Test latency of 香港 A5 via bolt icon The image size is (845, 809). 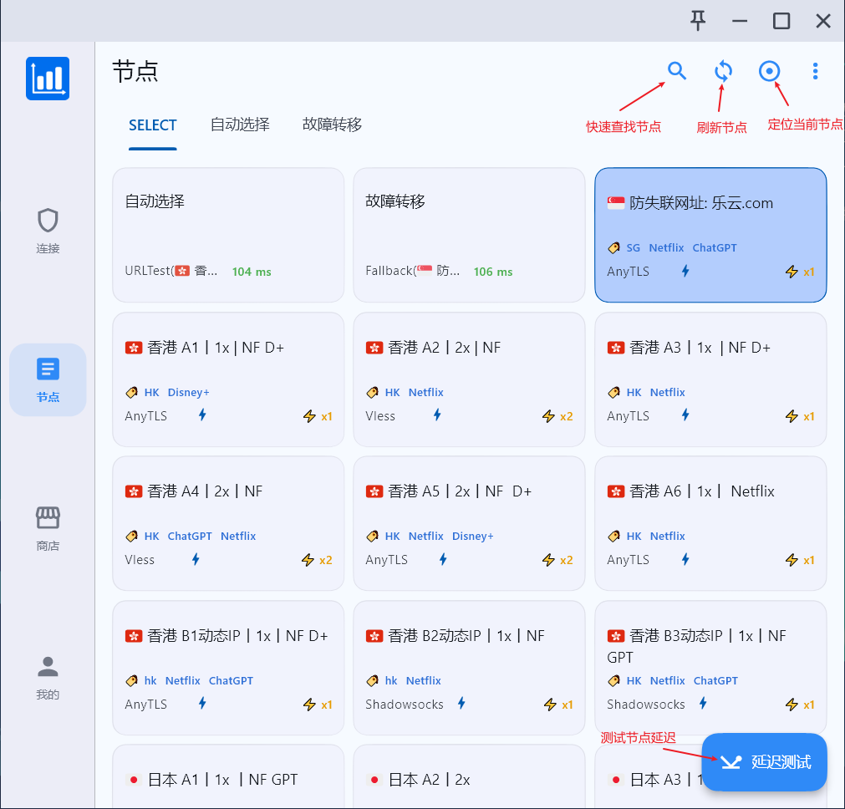pyautogui.click(x=443, y=559)
